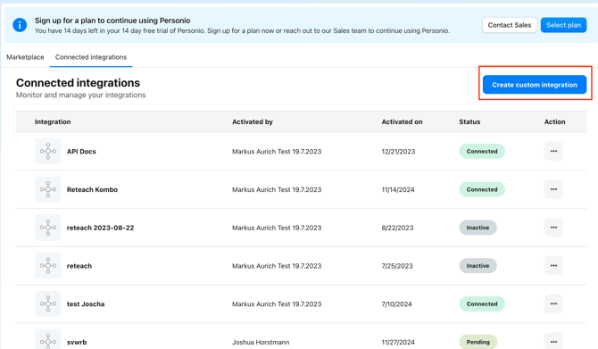Image resolution: width=598 pixels, height=349 pixels.
Task: Click the Integration column header
Action: pyautogui.click(x=53, y=121)
